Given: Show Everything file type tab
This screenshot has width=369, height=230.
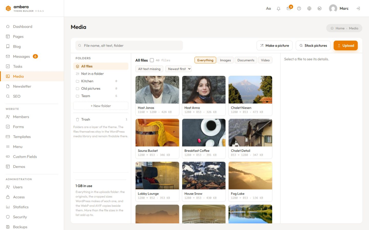Looking at the screenshot, I should point(205,60).
